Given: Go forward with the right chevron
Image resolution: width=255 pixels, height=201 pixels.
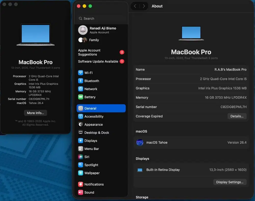Looking at the screenshot, I should click(x=144, y=6).
